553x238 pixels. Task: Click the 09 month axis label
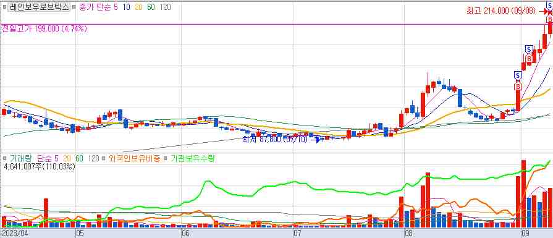coord(525,233)
